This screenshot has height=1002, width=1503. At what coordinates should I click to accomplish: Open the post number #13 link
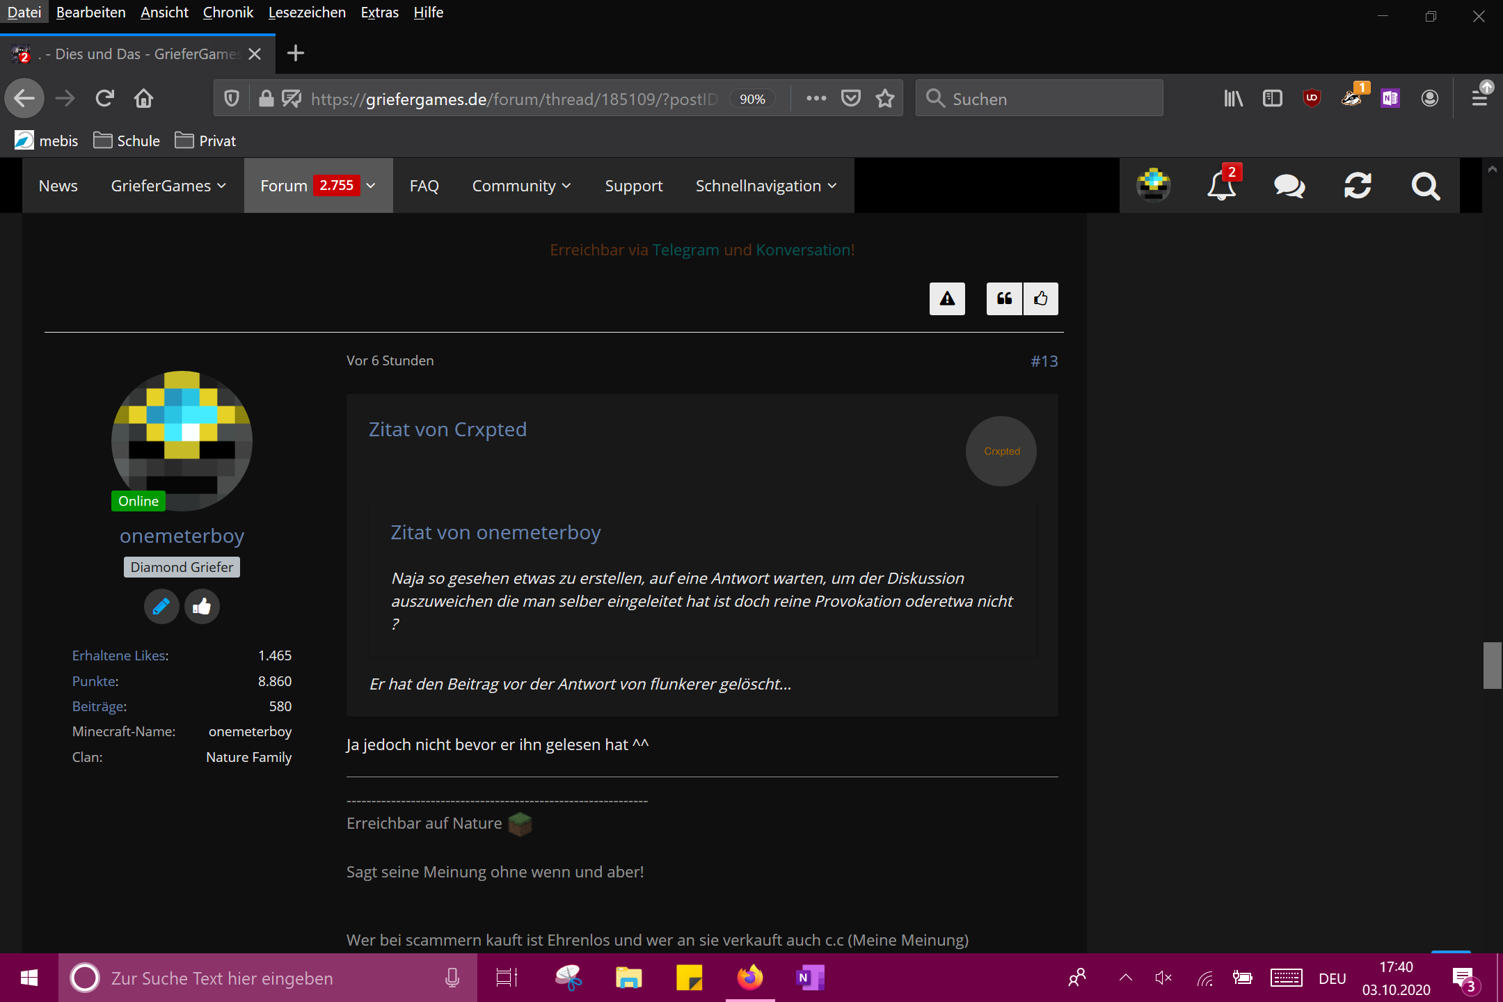click(x=1044, y=361)
